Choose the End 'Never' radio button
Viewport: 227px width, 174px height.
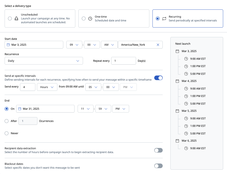click(6, 133)
